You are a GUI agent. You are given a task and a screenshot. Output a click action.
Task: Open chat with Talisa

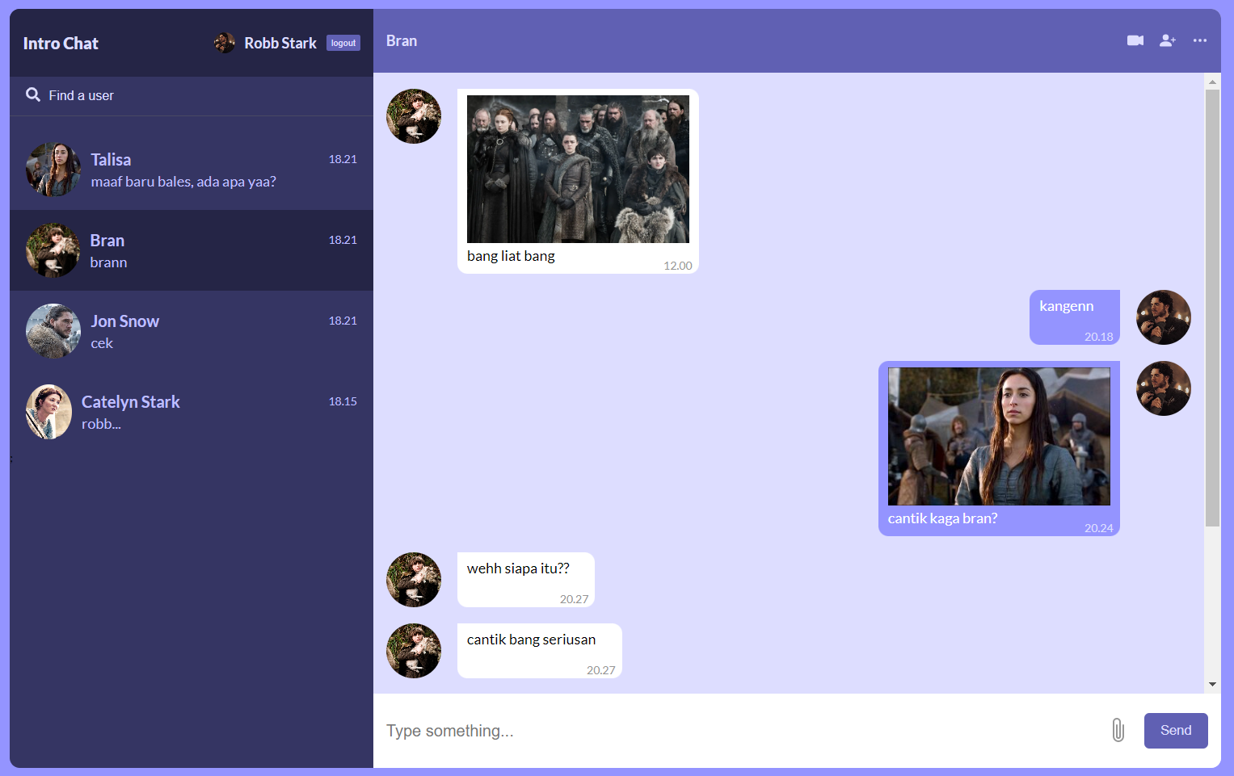tap(192, 170)
